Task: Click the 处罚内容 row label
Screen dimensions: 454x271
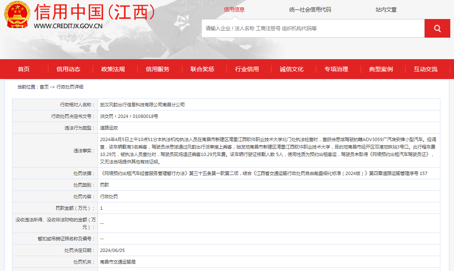Action: (x=84, y=197)
